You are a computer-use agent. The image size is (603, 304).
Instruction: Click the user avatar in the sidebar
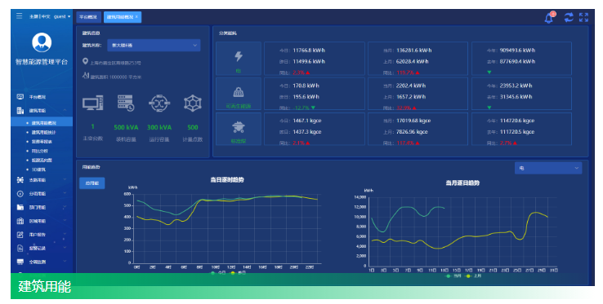(x=42, y=42)
